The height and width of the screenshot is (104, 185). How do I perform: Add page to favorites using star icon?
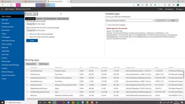click(x=134, y=5)
